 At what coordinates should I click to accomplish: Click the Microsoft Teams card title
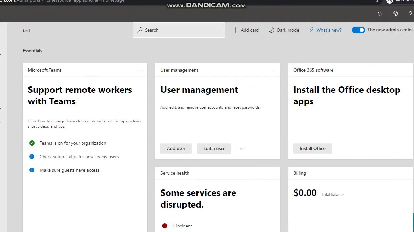point(45,70)
